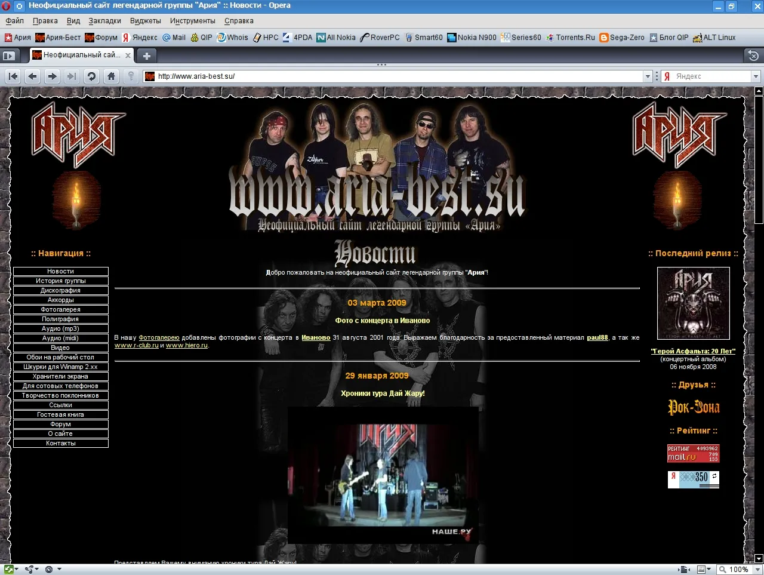The height and width of the screenshot is (575, 764).
Task: Click the latest release album cover
Action: coord(694,303)
